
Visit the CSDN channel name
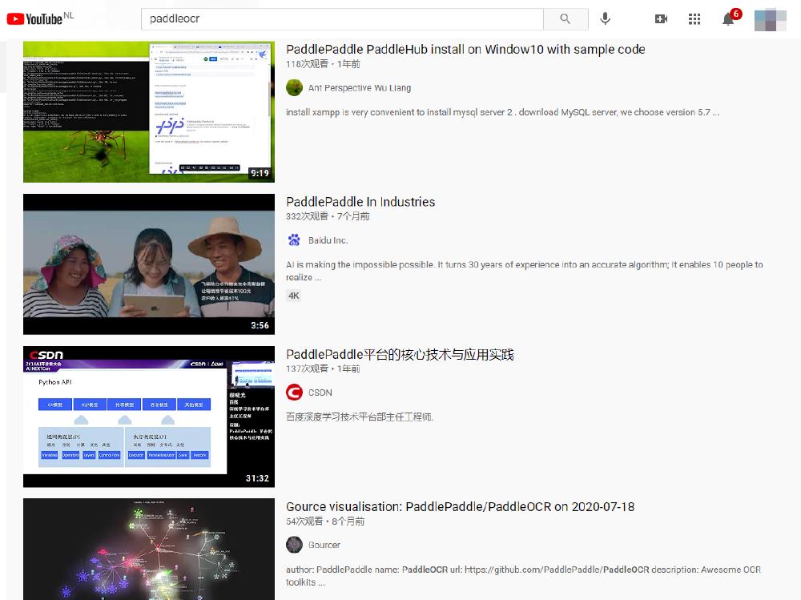[x=320, y=393]
